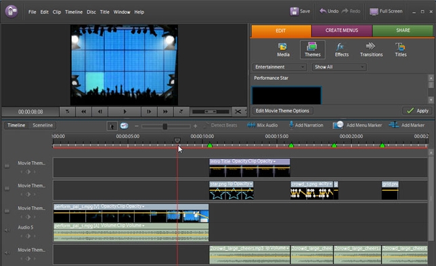Viewport: 436px width, 266px height.
Task: Click the Fast Forward button
Action: click(x=165, y=112)
